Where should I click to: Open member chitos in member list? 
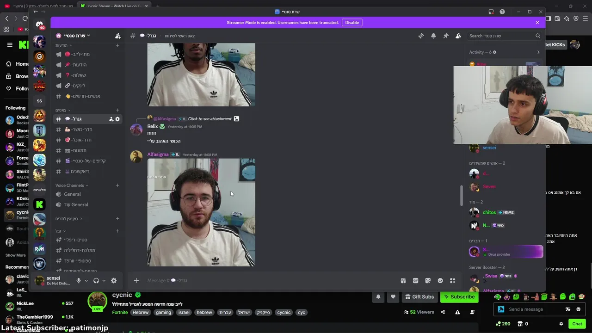[x=505, y=212]
